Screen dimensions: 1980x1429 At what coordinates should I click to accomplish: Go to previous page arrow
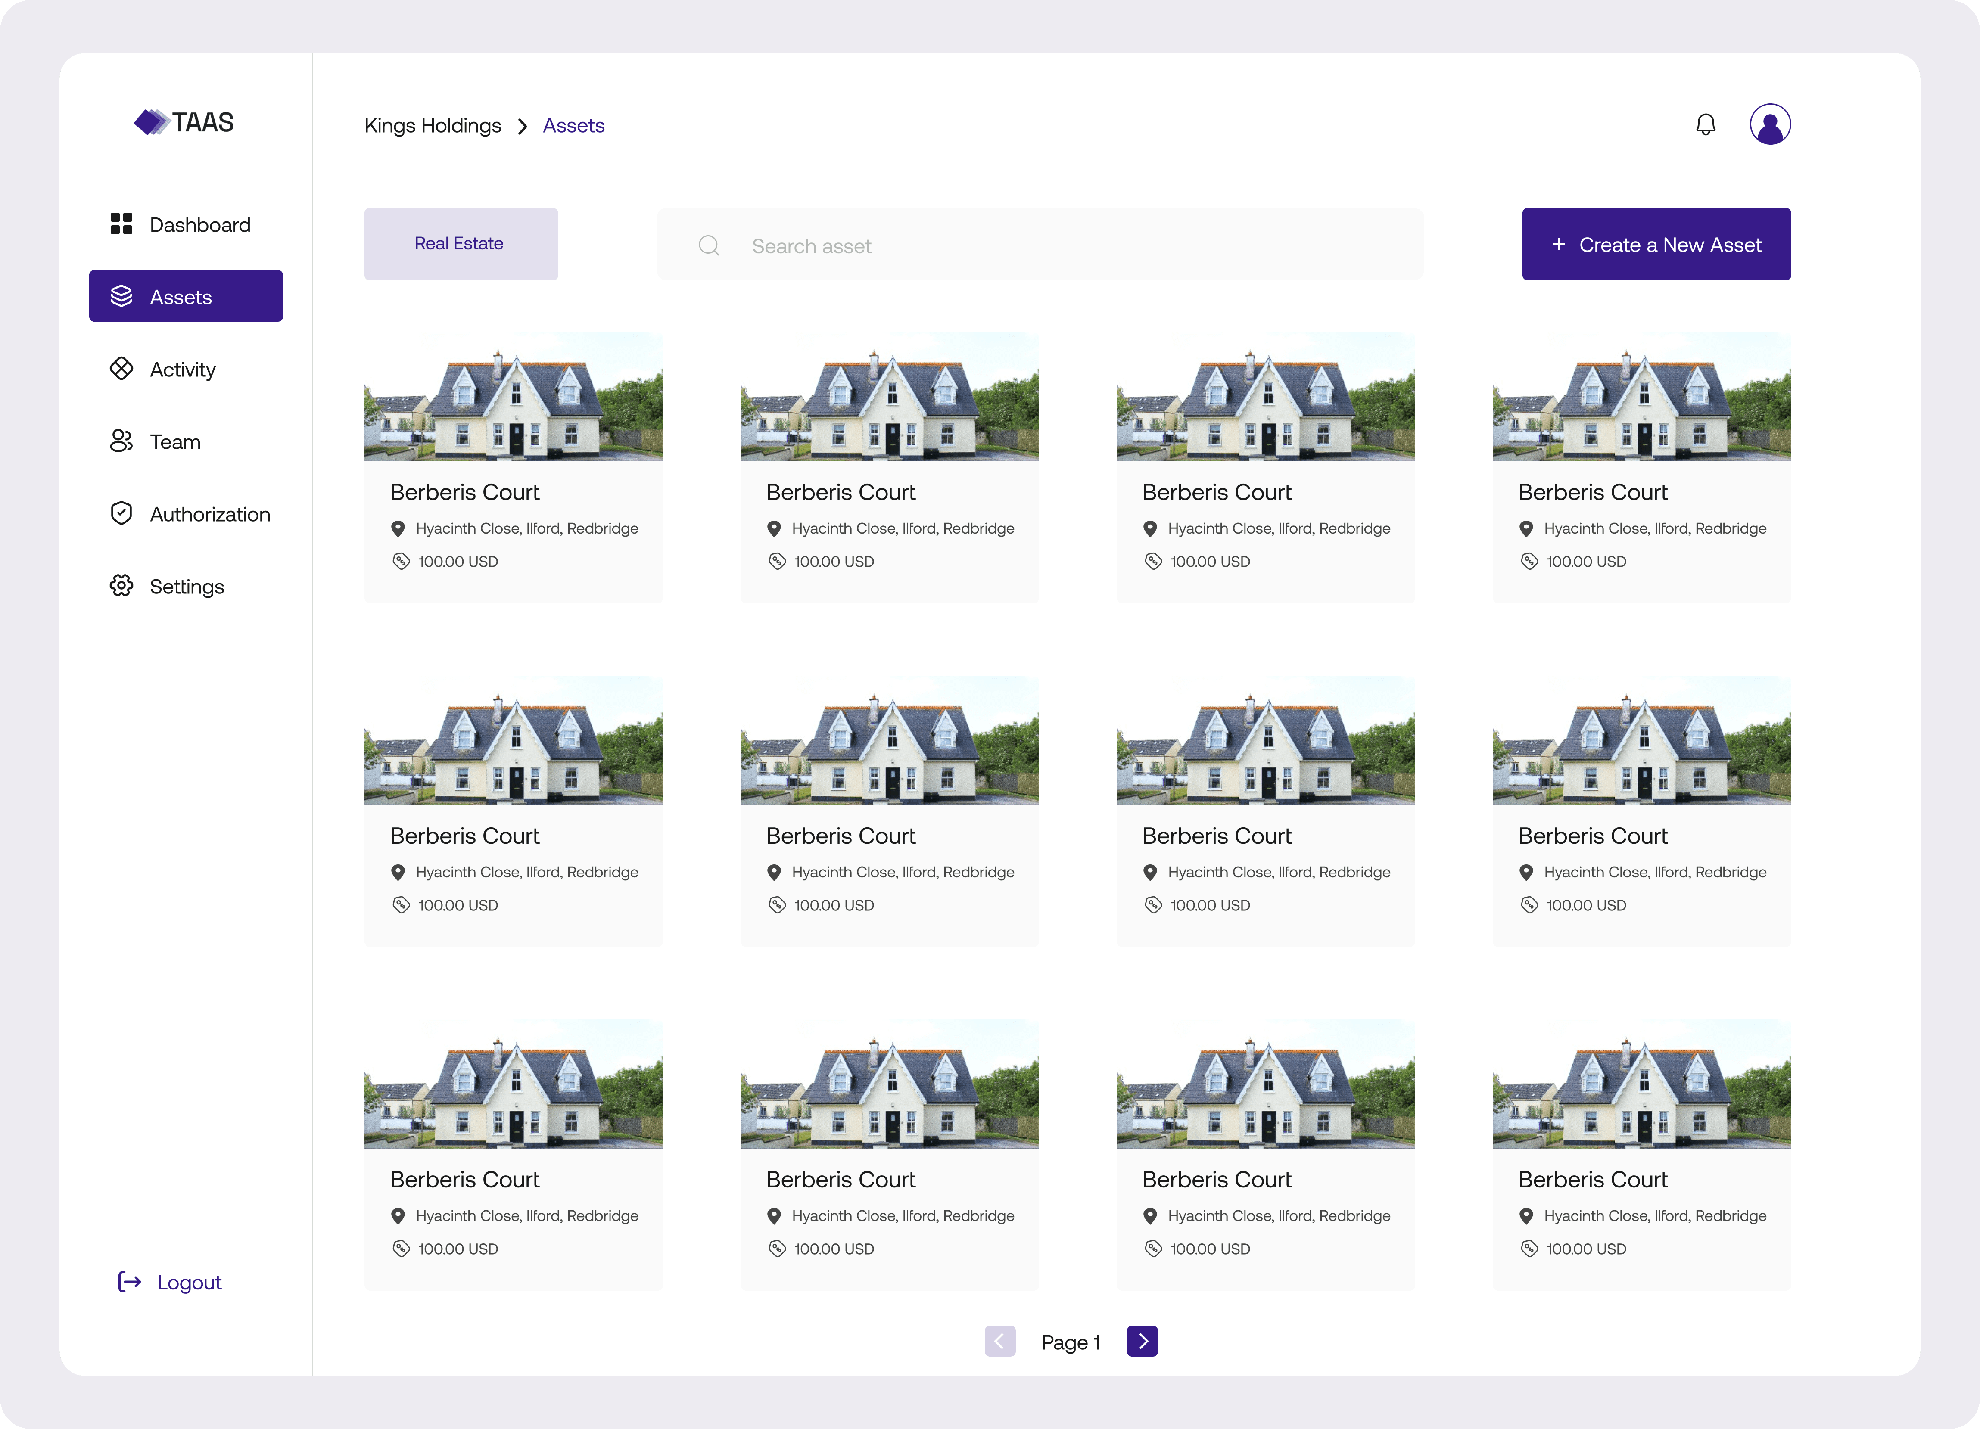click(999, 1341)
